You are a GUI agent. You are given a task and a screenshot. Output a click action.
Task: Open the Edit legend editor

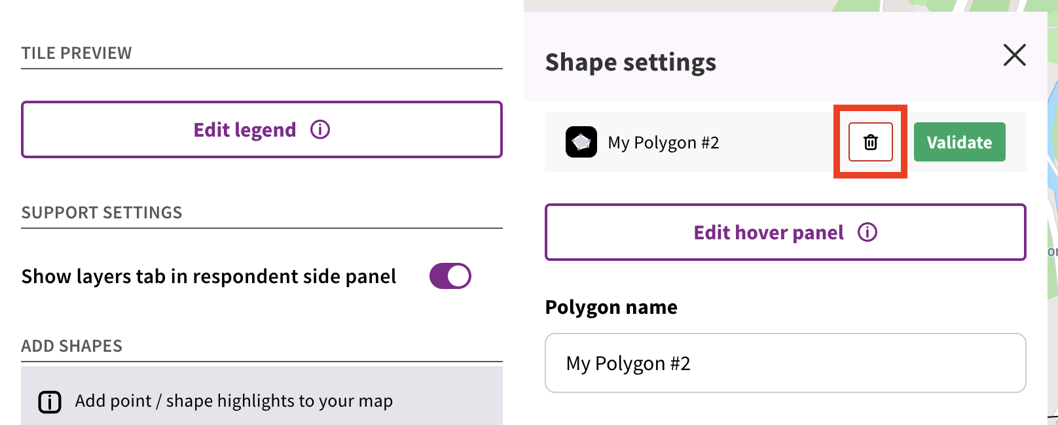[245, 129]
